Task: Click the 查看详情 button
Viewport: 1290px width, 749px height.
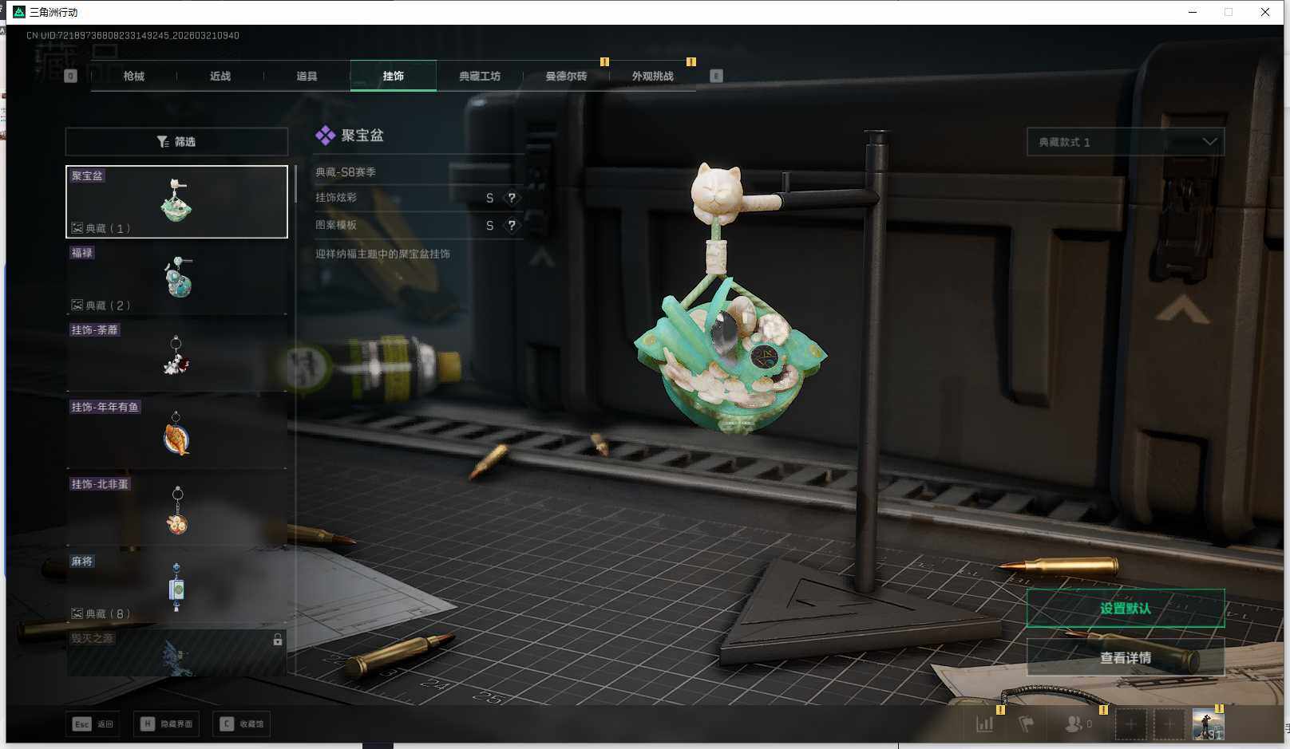Action: [x=1126, y=658]
